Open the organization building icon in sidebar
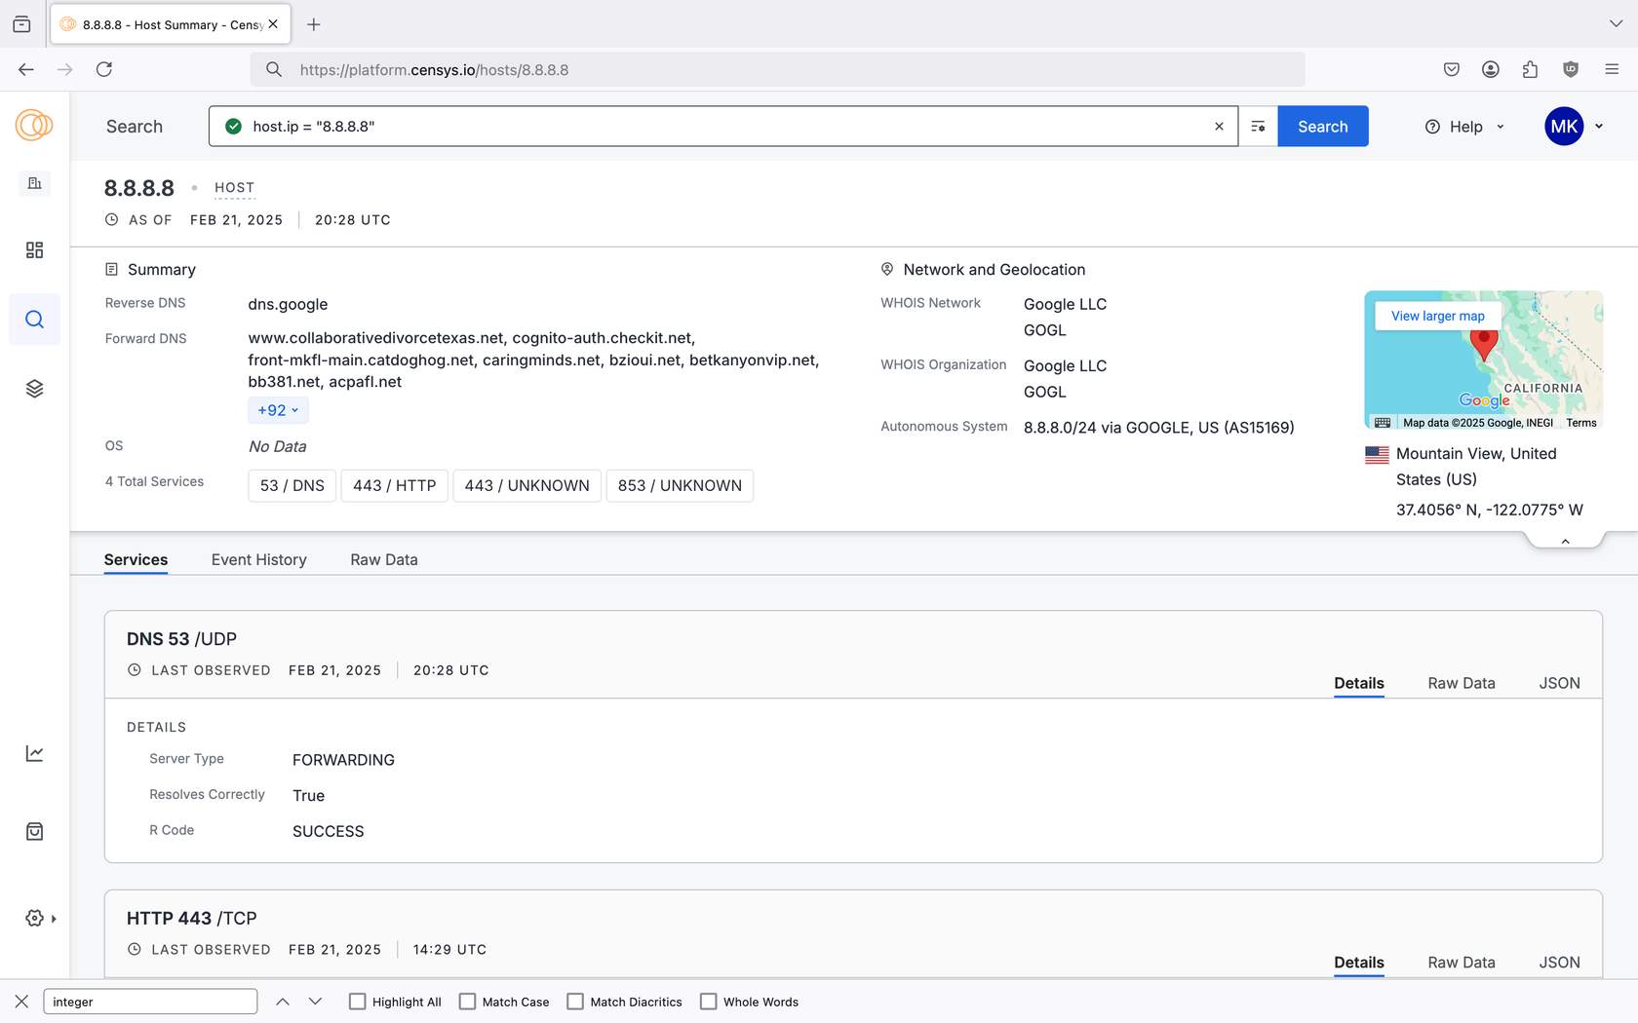Screen dimensions: 1638x1023 [x=34, y=183]
